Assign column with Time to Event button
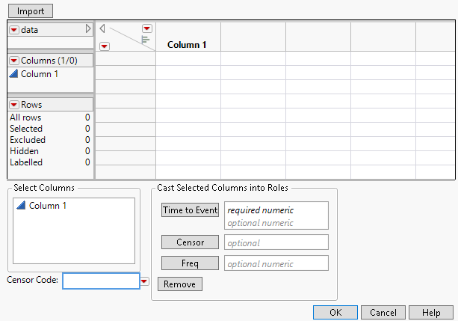The width and height of the screenshot is (458, 321). coord(190,210)
